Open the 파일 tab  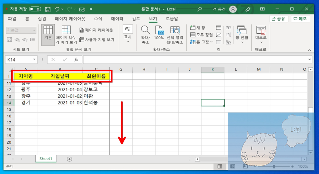[x=12, y=19]
